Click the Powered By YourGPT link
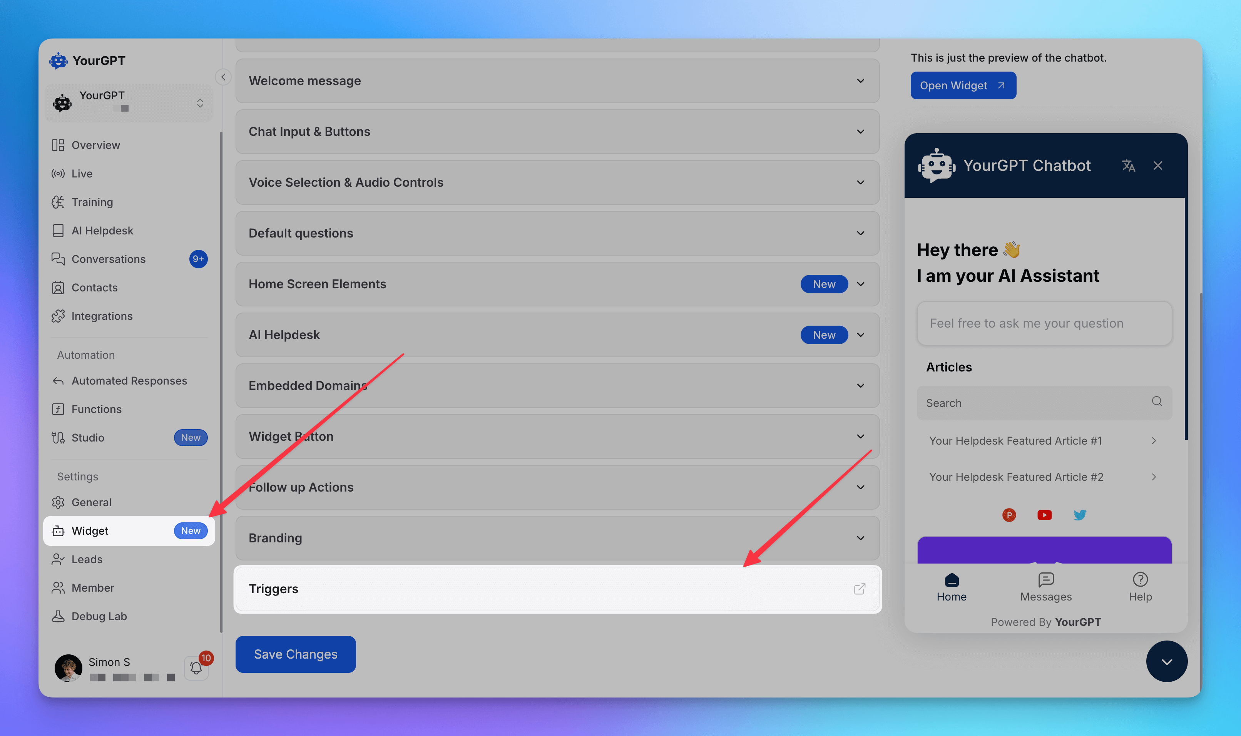1241x736 pixels. [1046, 622]
